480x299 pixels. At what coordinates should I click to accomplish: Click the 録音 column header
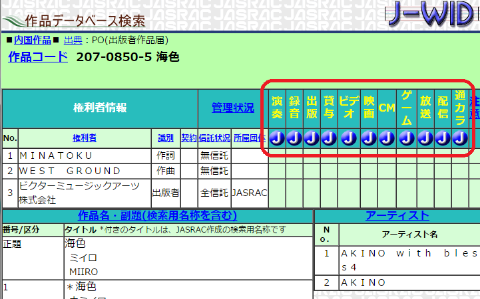pyautogui.click(x=294, y=108)
